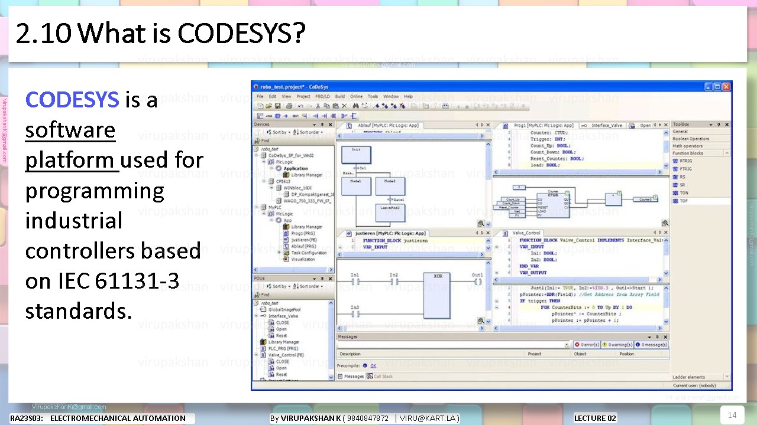Click the zoom magnifier in the Ablauf editor

pyautogui.click(x=481, y=224)
